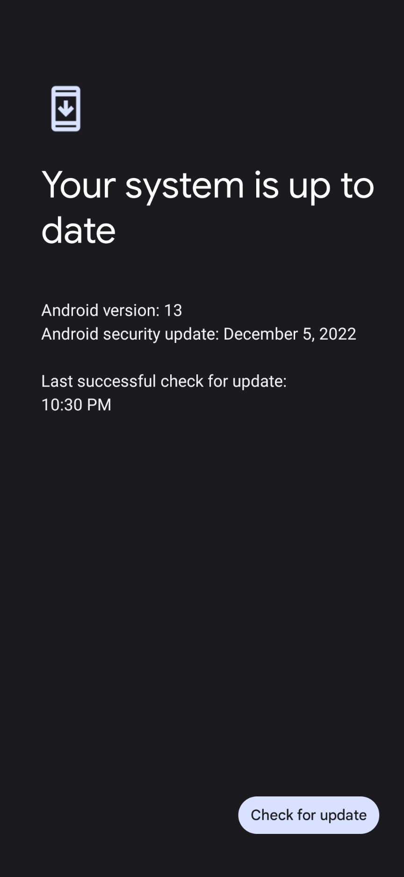Click the word 'Your' in the heading
The image size is (404, 877).
(x=79, y=185)
